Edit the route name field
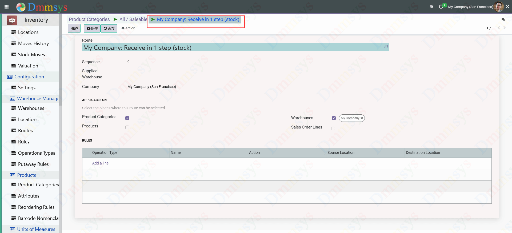The height and width of the screenshot is (233, 512). click(235, 47)
